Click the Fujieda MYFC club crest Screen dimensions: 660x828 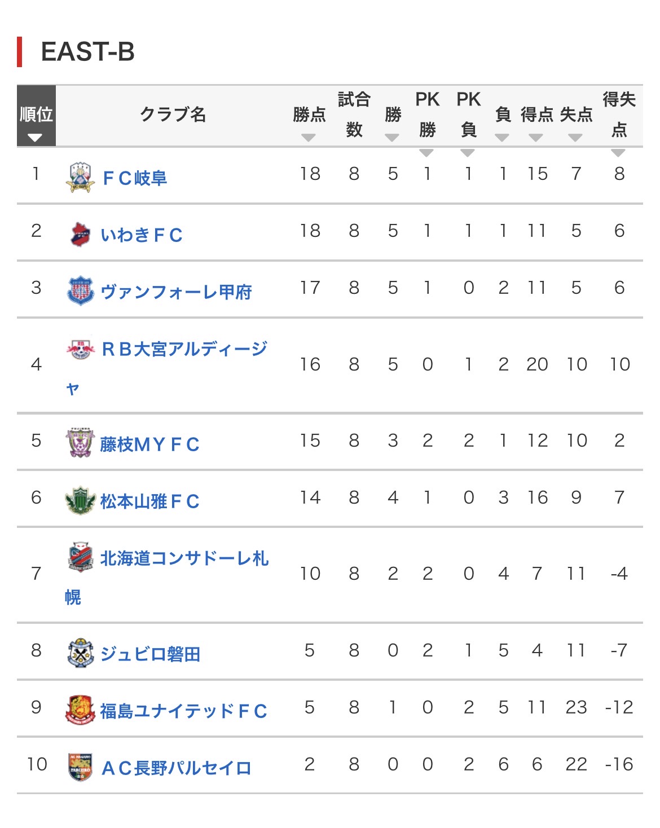pos(80,443)
